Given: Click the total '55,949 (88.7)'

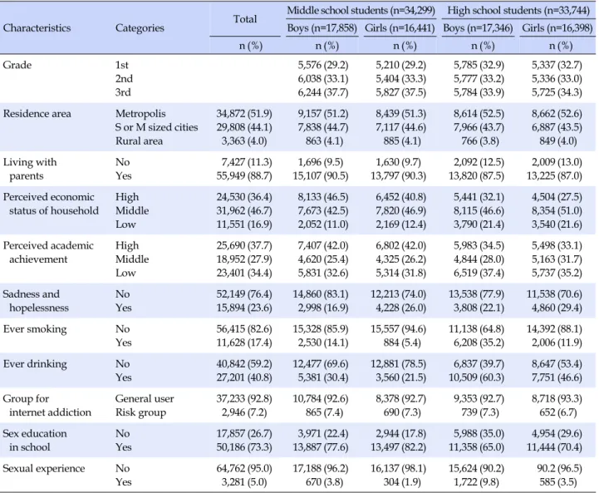Looking at the screenshot, I should (x=244, y=175).
